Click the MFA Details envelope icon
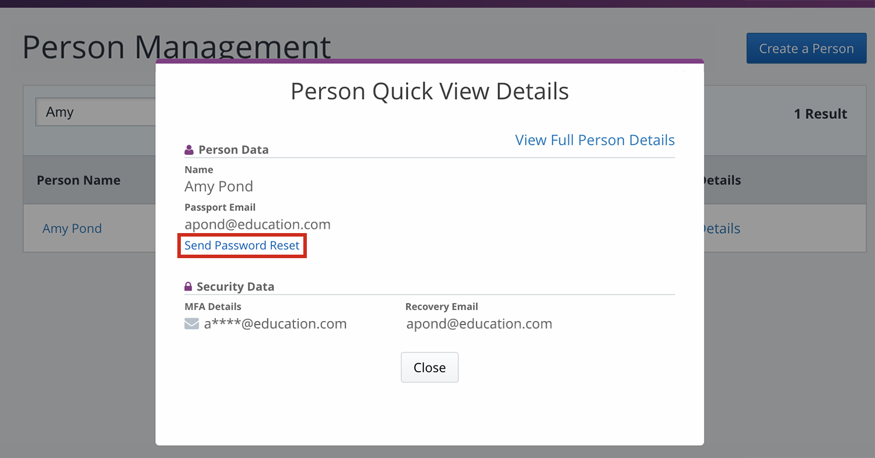This screenshot has height=458, width=875. [x=192, y=324]
